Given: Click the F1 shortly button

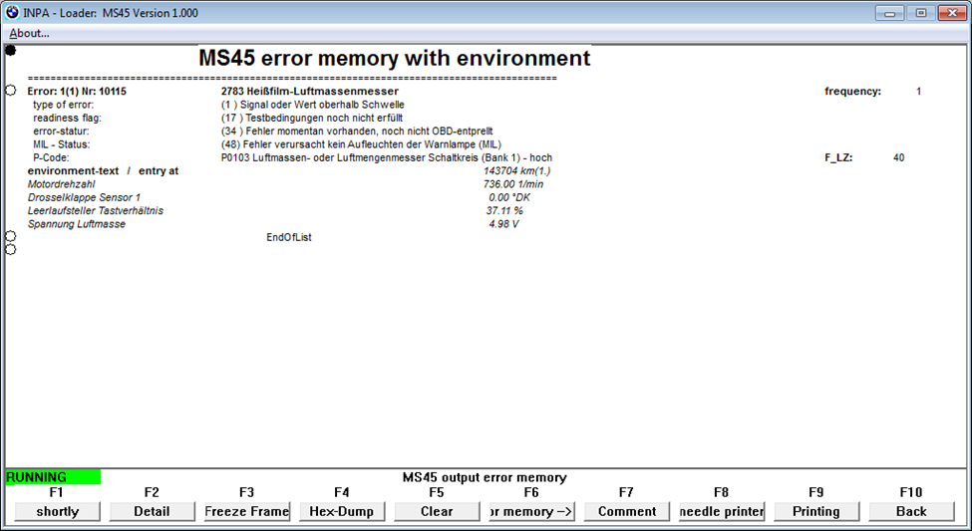Looking at the screenshot, I should [57, 511].
